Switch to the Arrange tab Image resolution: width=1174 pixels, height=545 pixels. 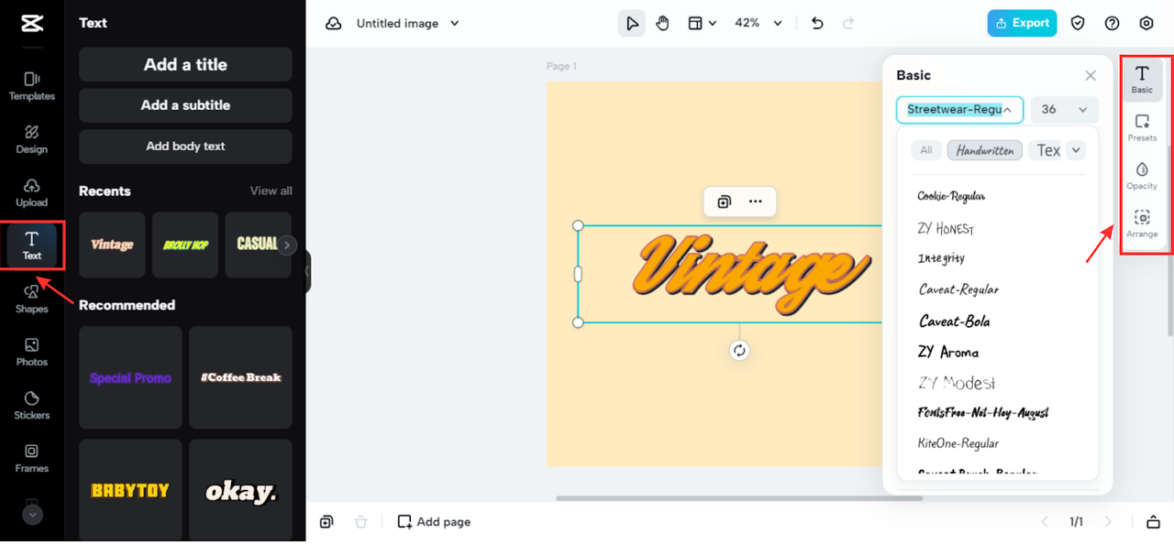(1142, 224)
